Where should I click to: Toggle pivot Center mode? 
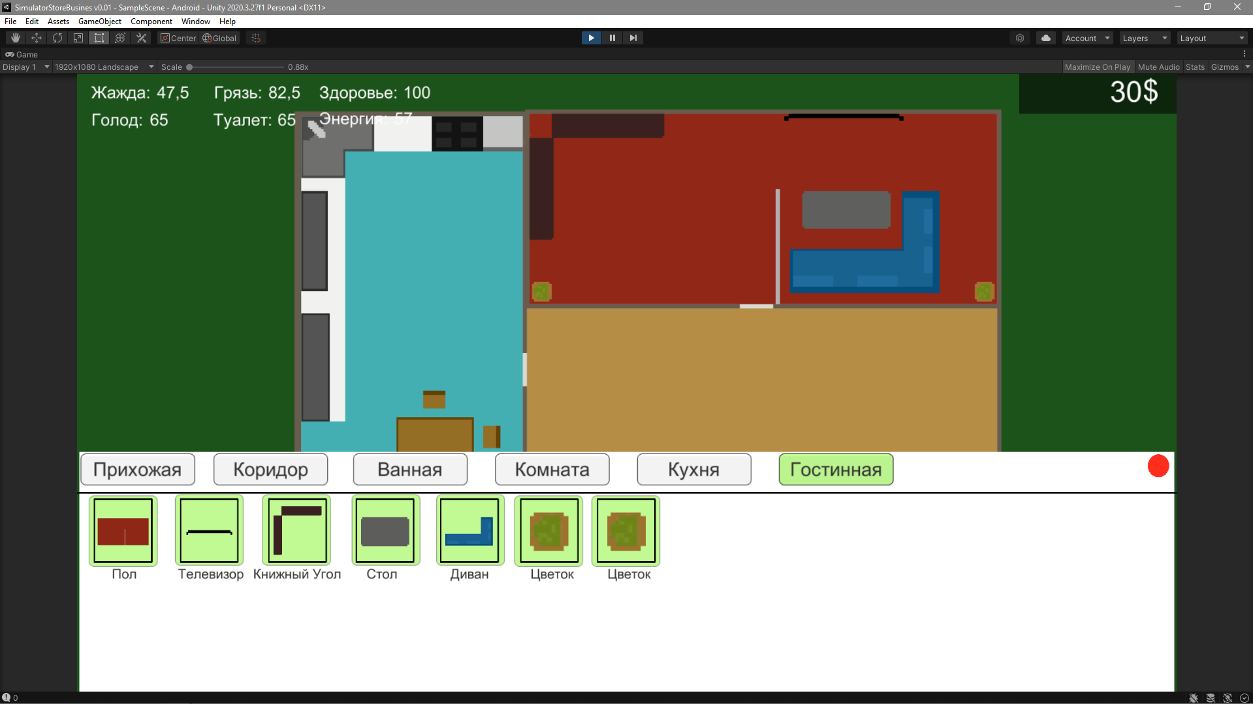pyautogui.click(x=178, y=38)
